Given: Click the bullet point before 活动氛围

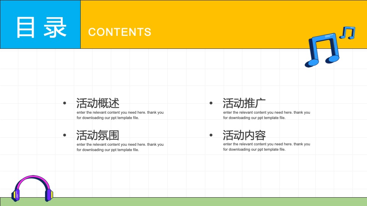Looking at the screenshot, I should pos(65,135).
